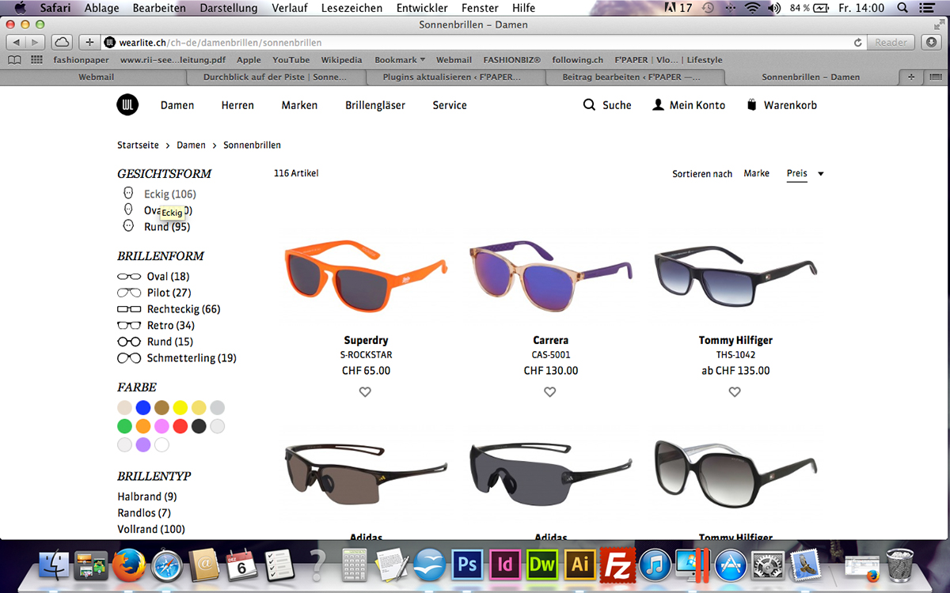950x593 pixels.
Task: Launch Photoshop from the dock
Action: (x=467, y=564)
